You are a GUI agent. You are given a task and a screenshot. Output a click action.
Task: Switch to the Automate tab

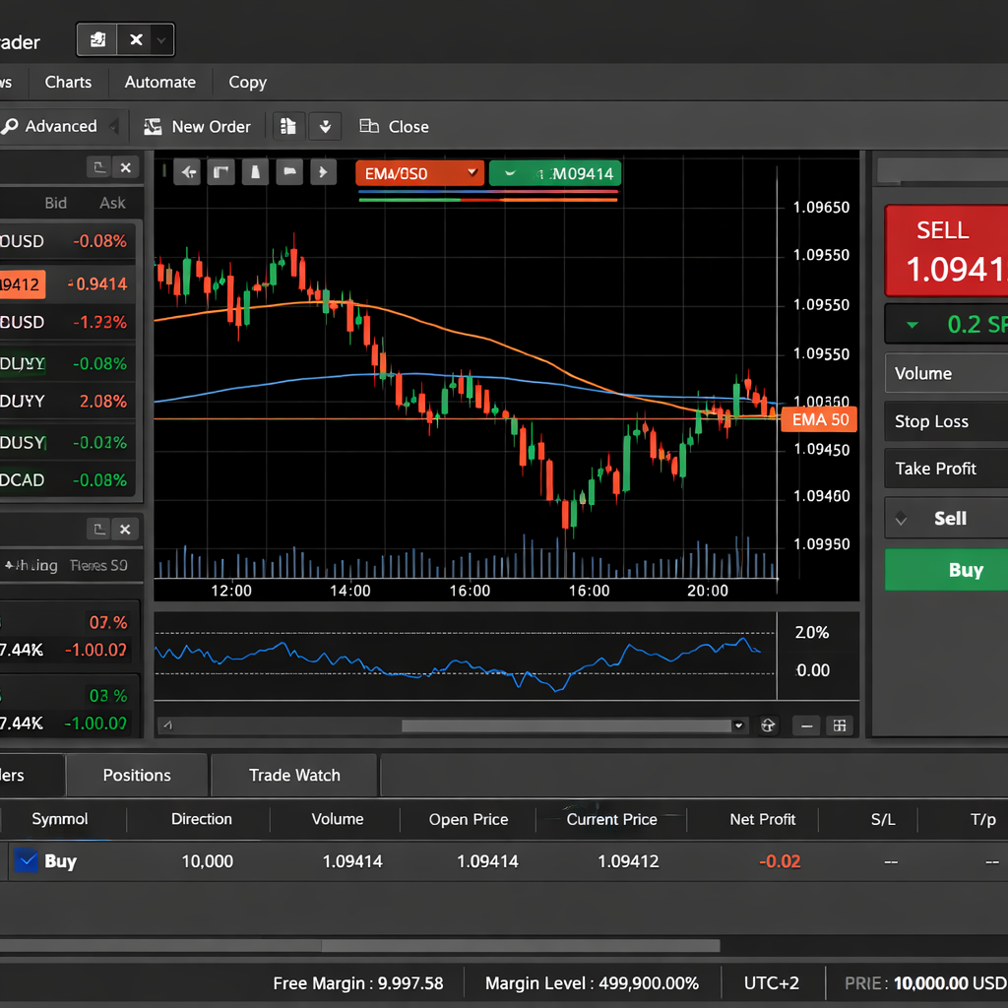pos(160,83)
